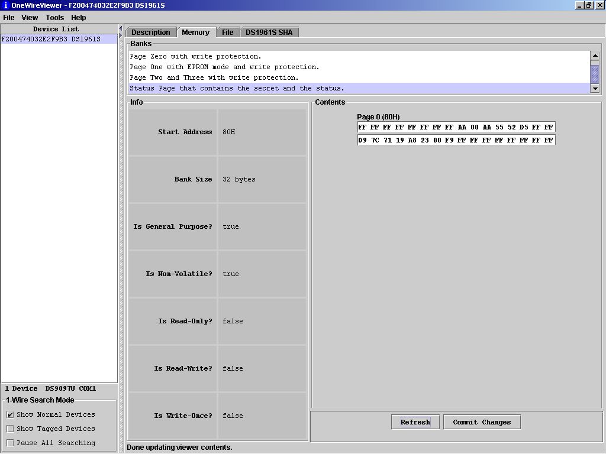Switch to the Description tab
The image size is (606, 454).
[x=151, y=33]
